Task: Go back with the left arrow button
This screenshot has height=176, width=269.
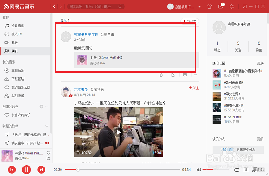Action: point(54,7)
